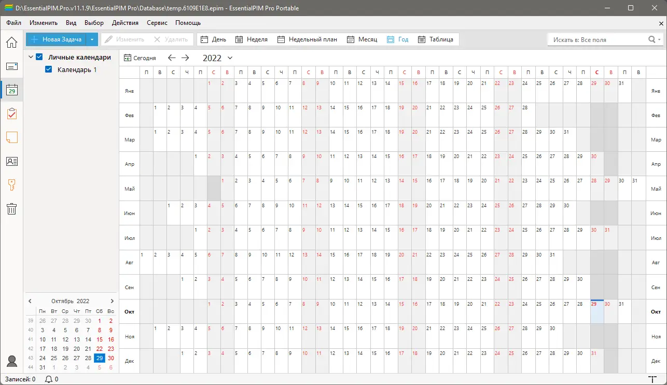Viewport: 667px width, 385px height.
Task: Switch to Таблица view
Action: tap(436, 39)
